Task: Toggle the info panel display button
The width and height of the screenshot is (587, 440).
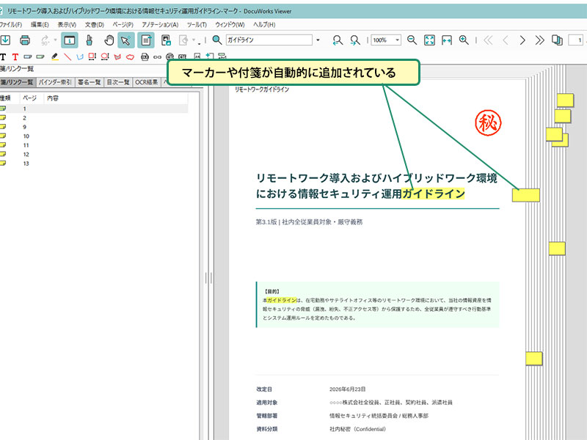Action: (x=69, y=40)
